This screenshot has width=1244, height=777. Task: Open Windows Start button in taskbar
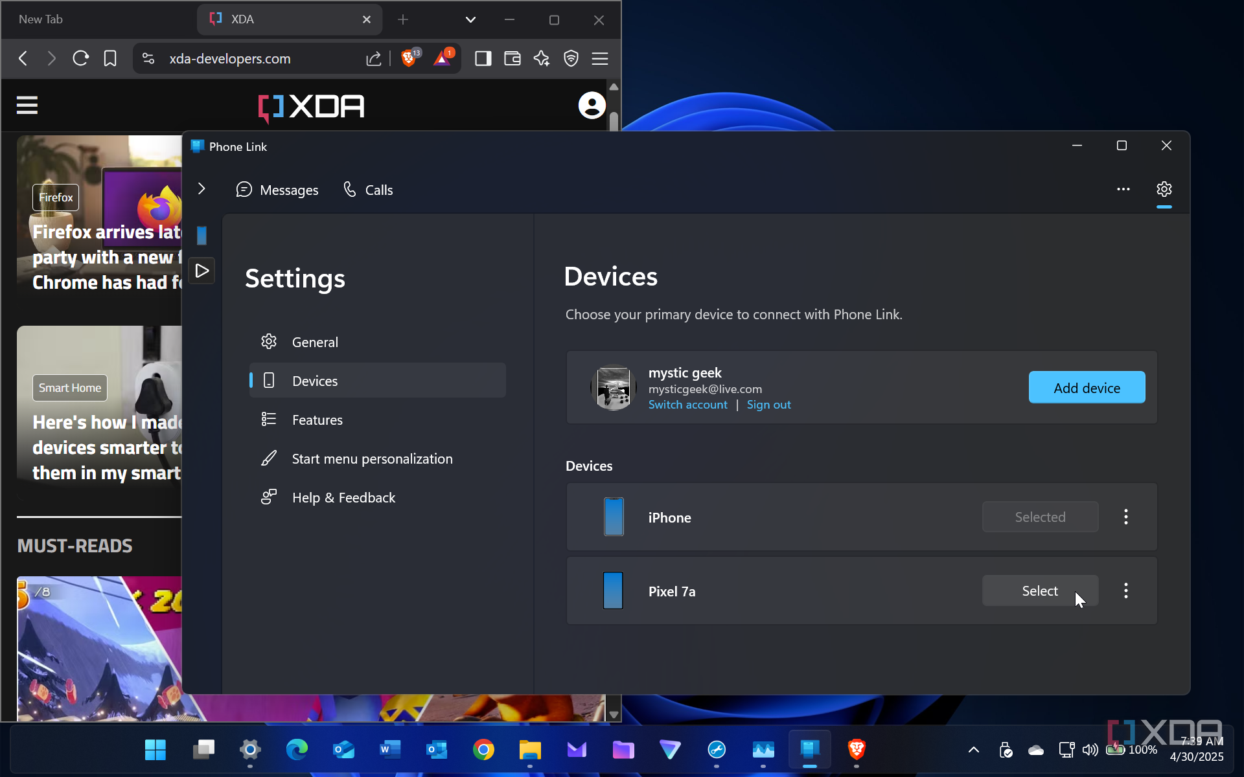click(155, 750)
